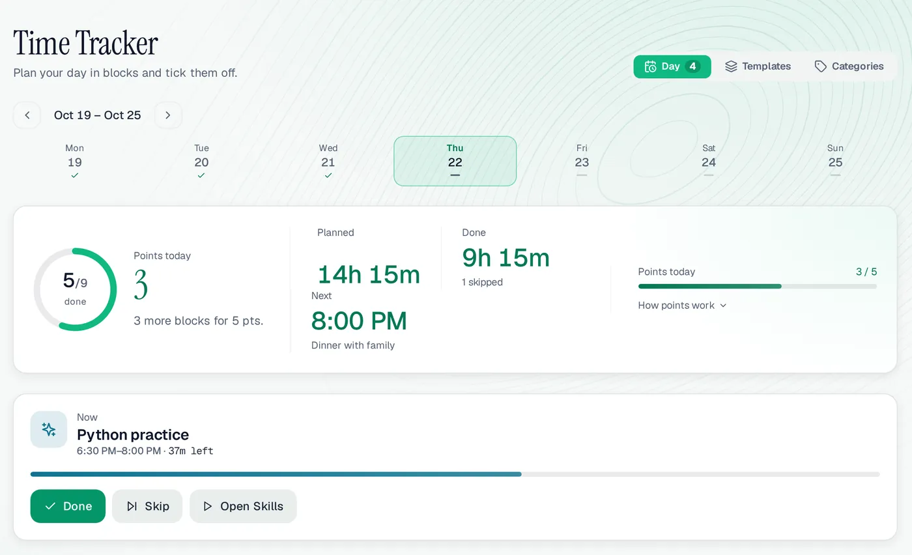Click the 5/9 done progress ring

pos(75,289)
